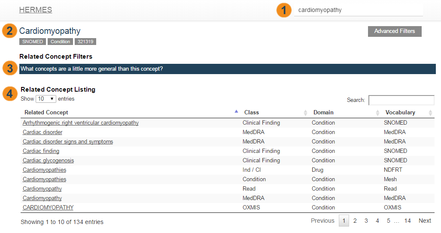This screenshot has height=233, width=441.
Task: Focus the table Search field
Action: pyautogui.click(x=401, y=100)
